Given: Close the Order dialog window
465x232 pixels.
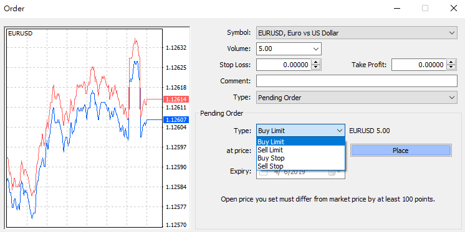Looking at the screenshot, I should (x=453, y=8).
